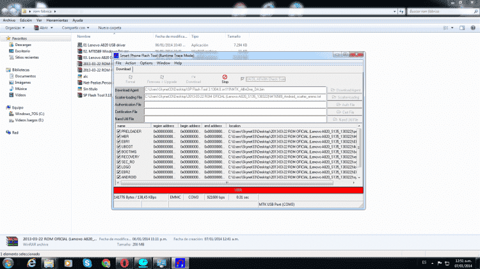Screen dimensions: 480x269
Task: Uncheck the EBR2 partition checkbox
Action: click(x=118, y=172)
